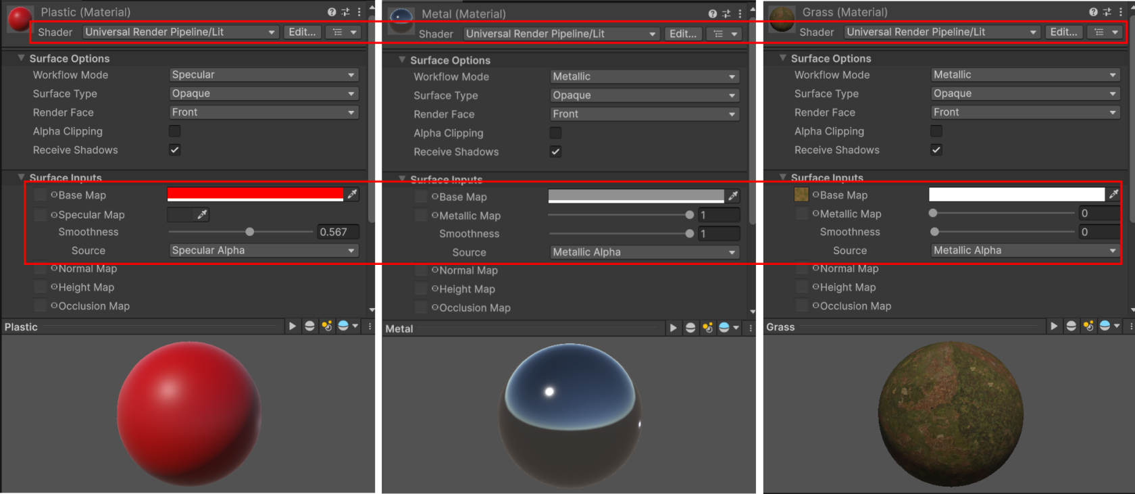The image size is (1135, 494).
Task: Toggle Metal preview light settings
Action: (708, 328)
